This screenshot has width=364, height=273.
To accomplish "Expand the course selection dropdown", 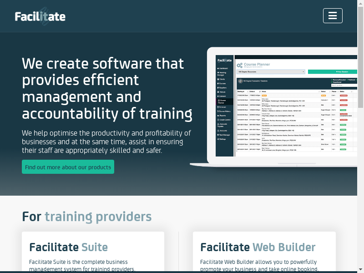I will click(271, 71).
